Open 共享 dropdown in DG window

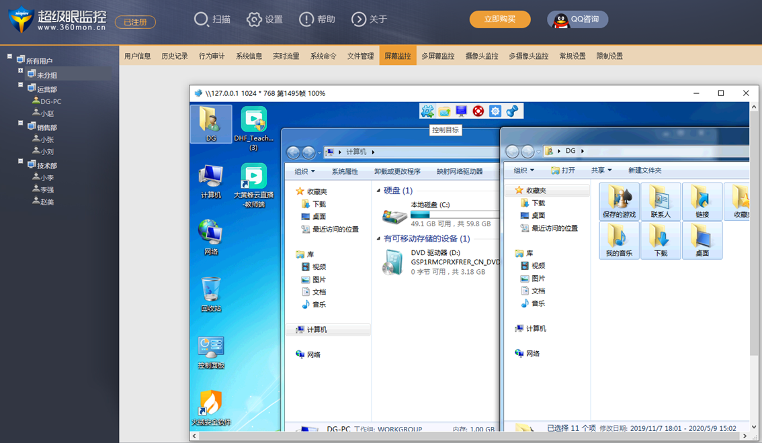pos(601,170)
